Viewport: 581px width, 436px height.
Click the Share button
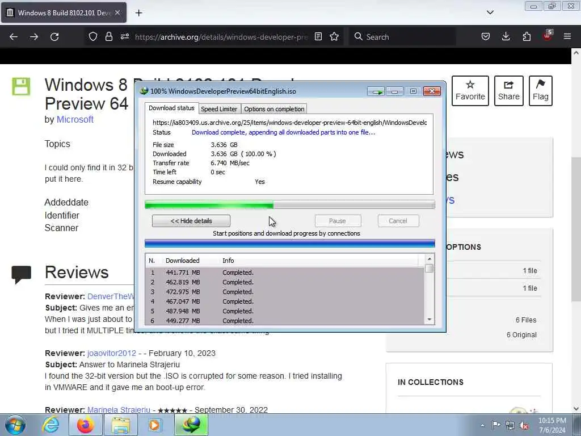(x=509, y=91)
